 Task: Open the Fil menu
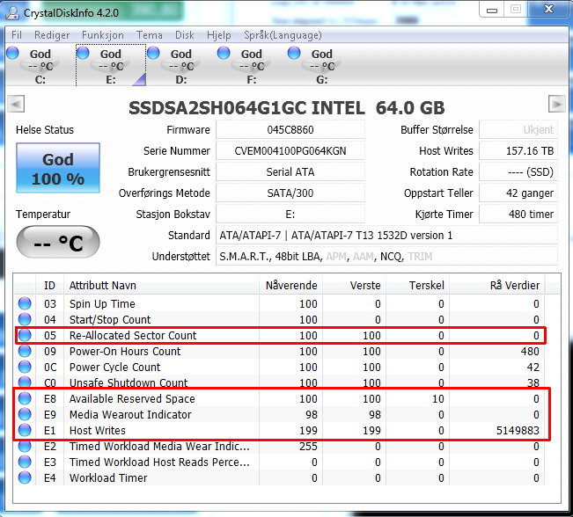tap(17, 35)
